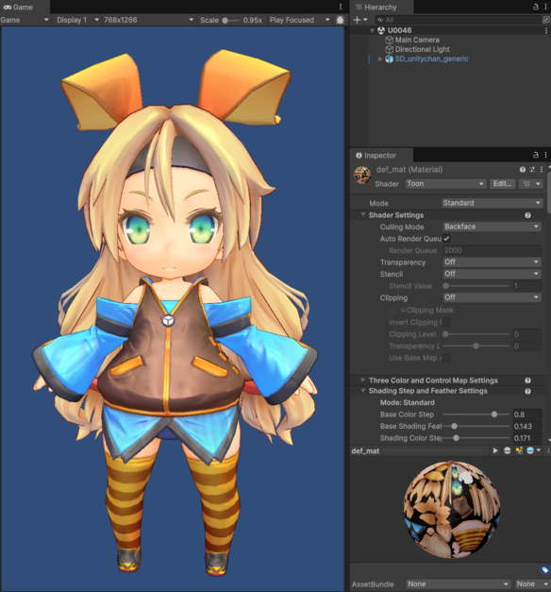Open the preview environment dropdown arrow

(x=539, y=450)
